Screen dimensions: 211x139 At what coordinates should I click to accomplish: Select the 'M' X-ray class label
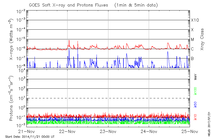[193, 40]
